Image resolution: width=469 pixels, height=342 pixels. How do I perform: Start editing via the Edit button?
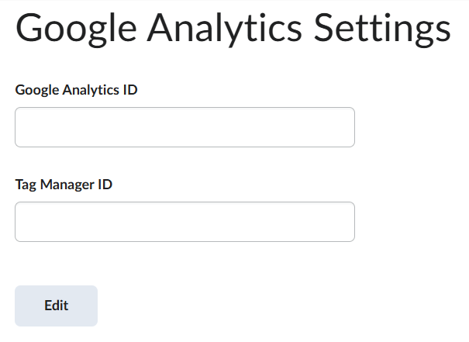point(56,306)
